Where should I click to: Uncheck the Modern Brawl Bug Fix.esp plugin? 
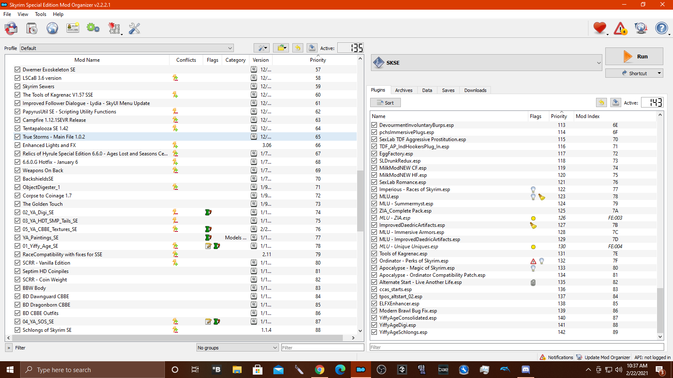point(374,311)
